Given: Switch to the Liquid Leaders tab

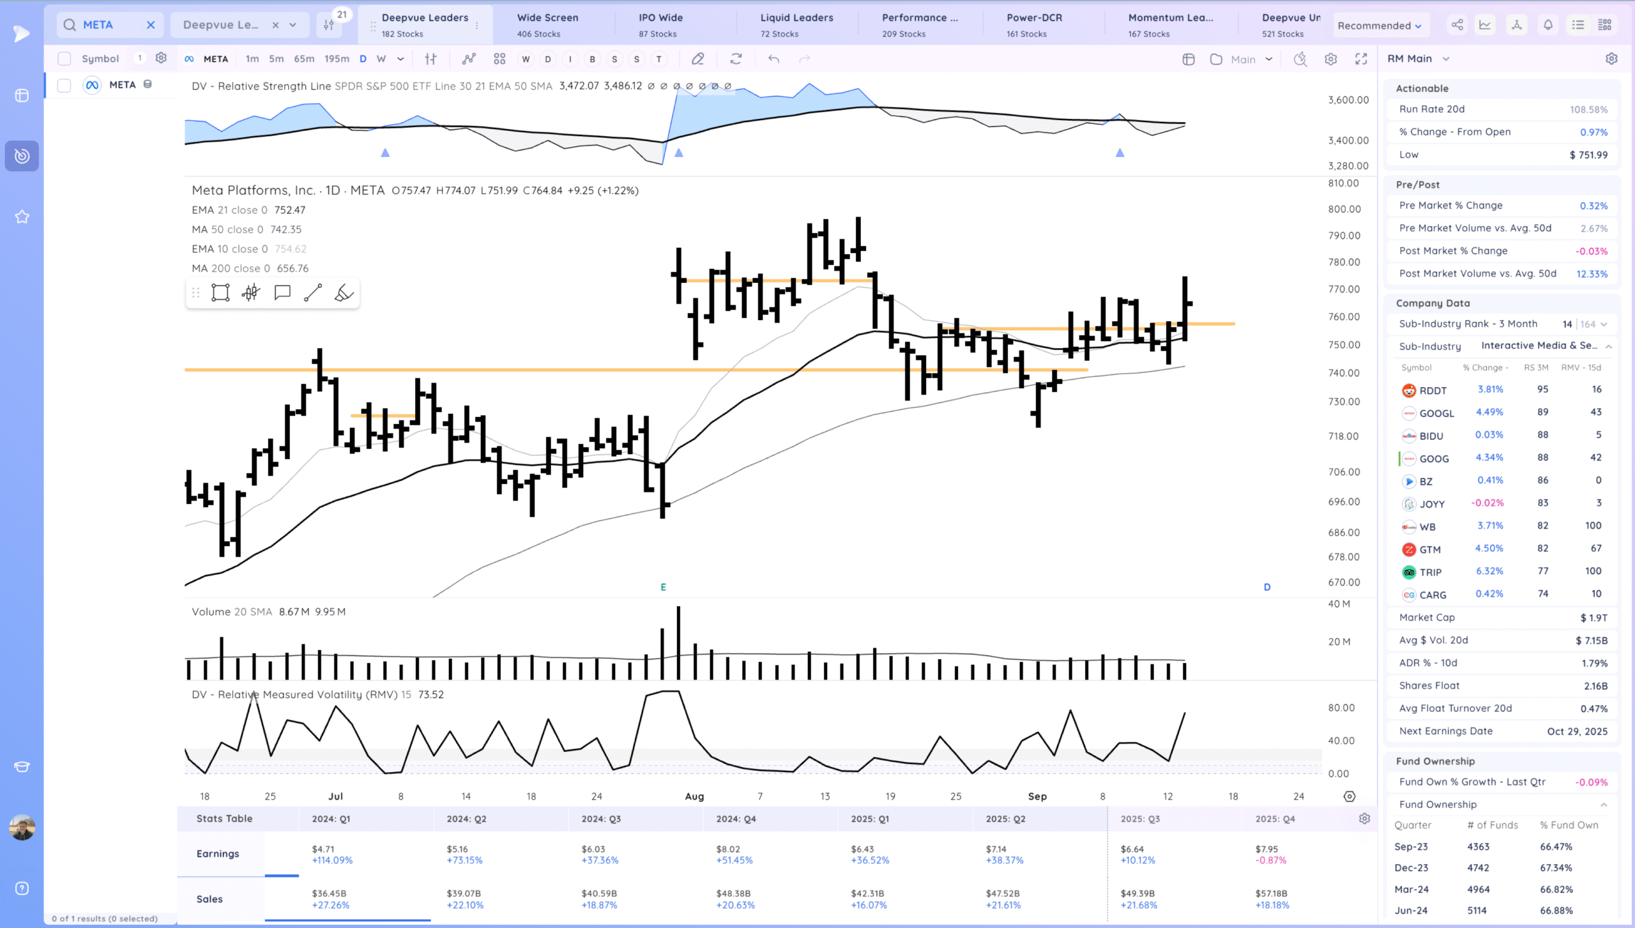Looking at the screenshot, I should pos(796,25).
